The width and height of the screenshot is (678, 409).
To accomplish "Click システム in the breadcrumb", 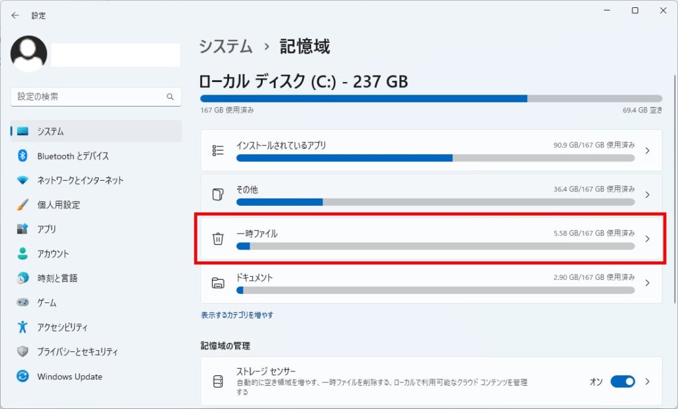I will (226, 46).
